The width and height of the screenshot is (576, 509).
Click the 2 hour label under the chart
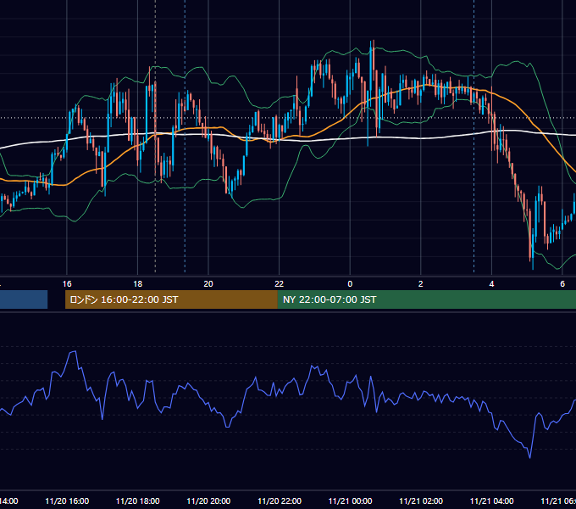[x=421, y=284]
